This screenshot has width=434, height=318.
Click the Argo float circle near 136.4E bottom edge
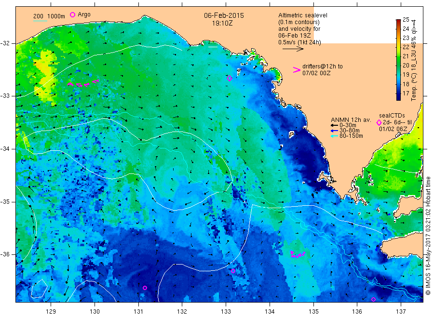[373, 300]
